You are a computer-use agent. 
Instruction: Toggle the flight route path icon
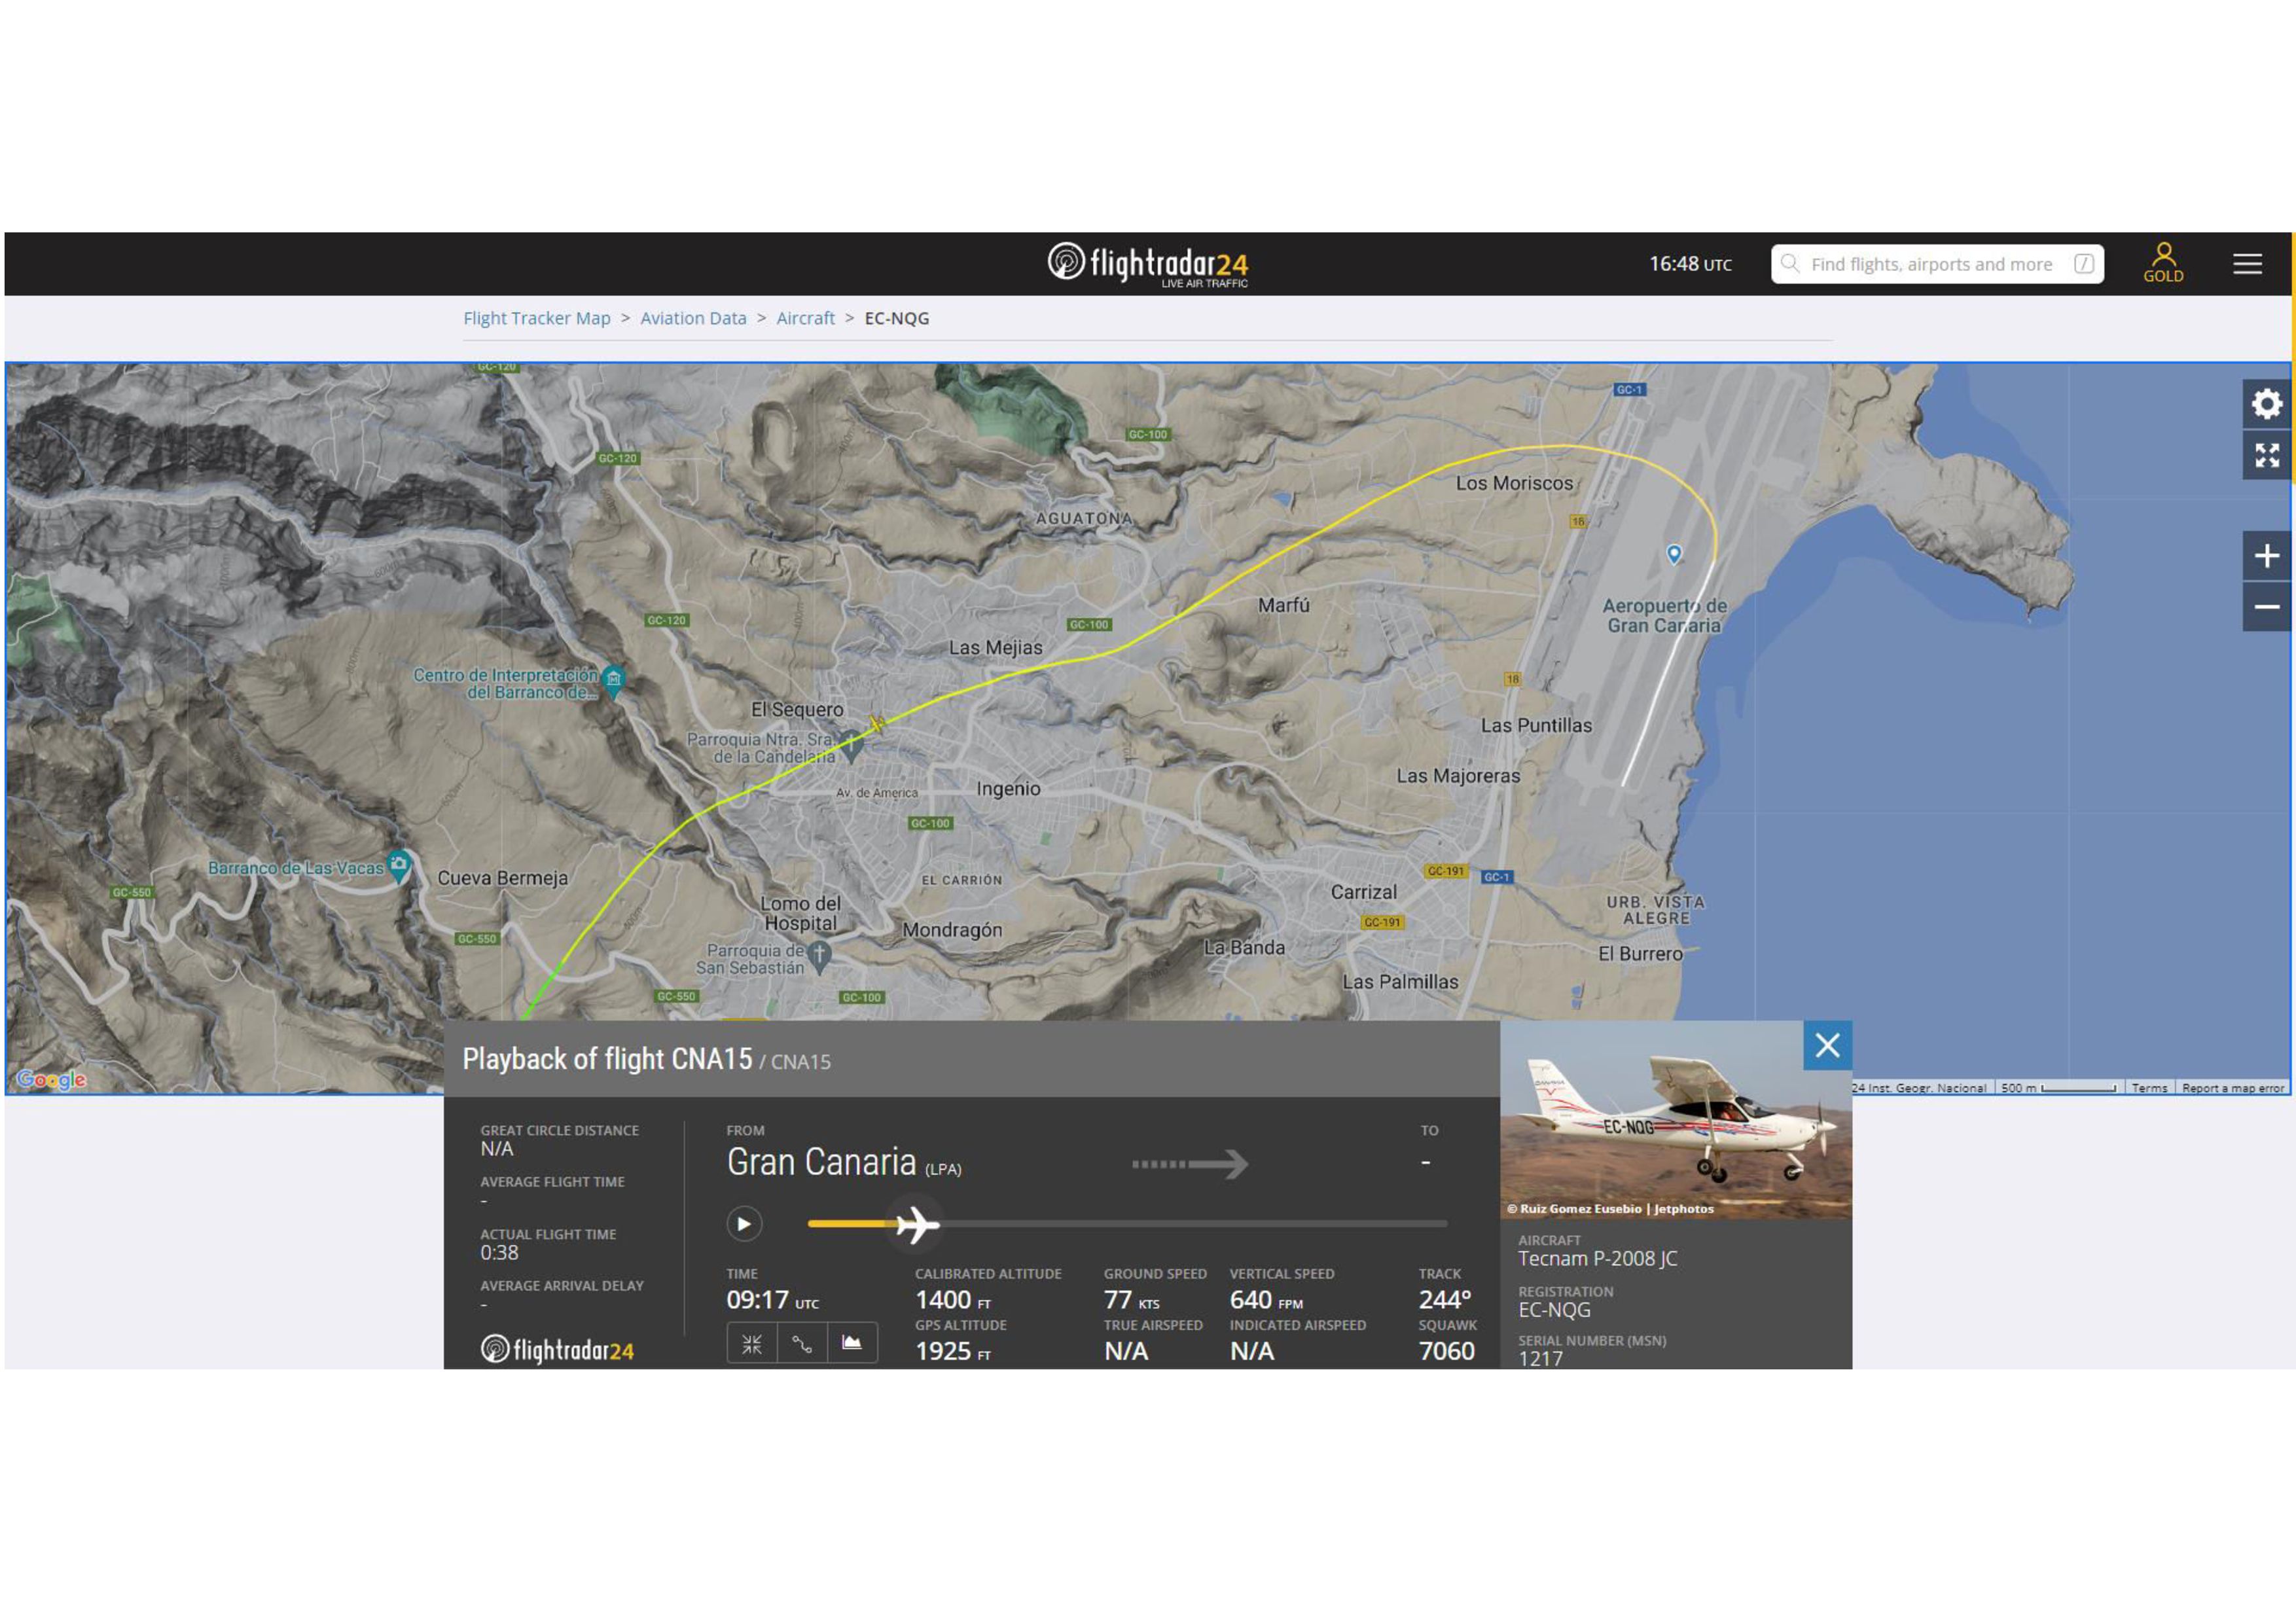[802, 1343]
